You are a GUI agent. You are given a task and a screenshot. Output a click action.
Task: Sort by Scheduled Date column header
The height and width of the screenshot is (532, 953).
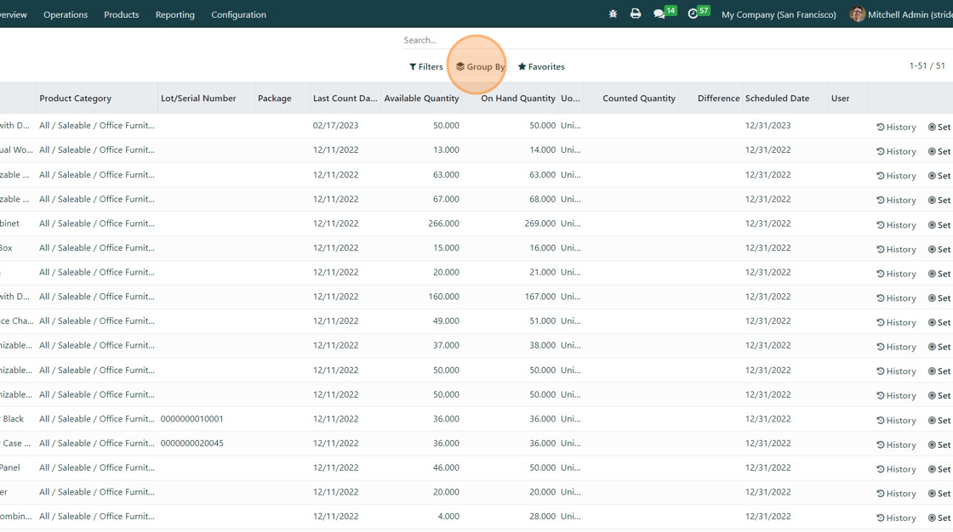[777, 99]
